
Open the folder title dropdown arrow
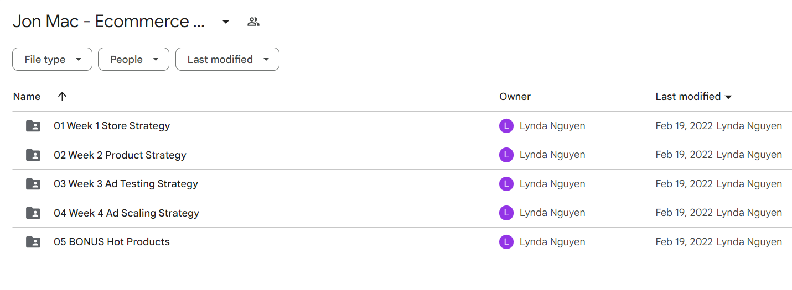(x=225, y=22)
